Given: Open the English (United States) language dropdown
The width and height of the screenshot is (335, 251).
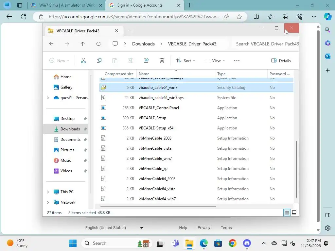Looking at the screenshot, I should click(114, 228).
